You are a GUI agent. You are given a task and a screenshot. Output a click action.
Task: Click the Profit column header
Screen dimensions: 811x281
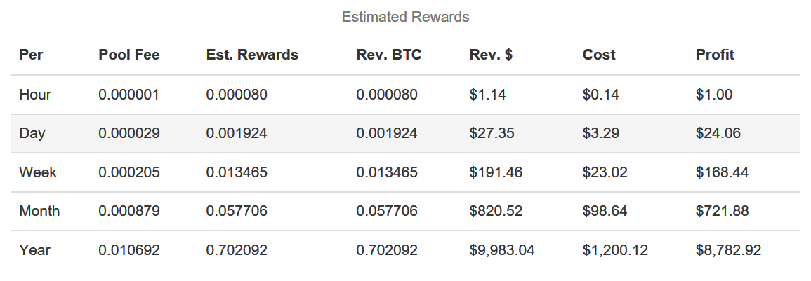click(715, 55)
